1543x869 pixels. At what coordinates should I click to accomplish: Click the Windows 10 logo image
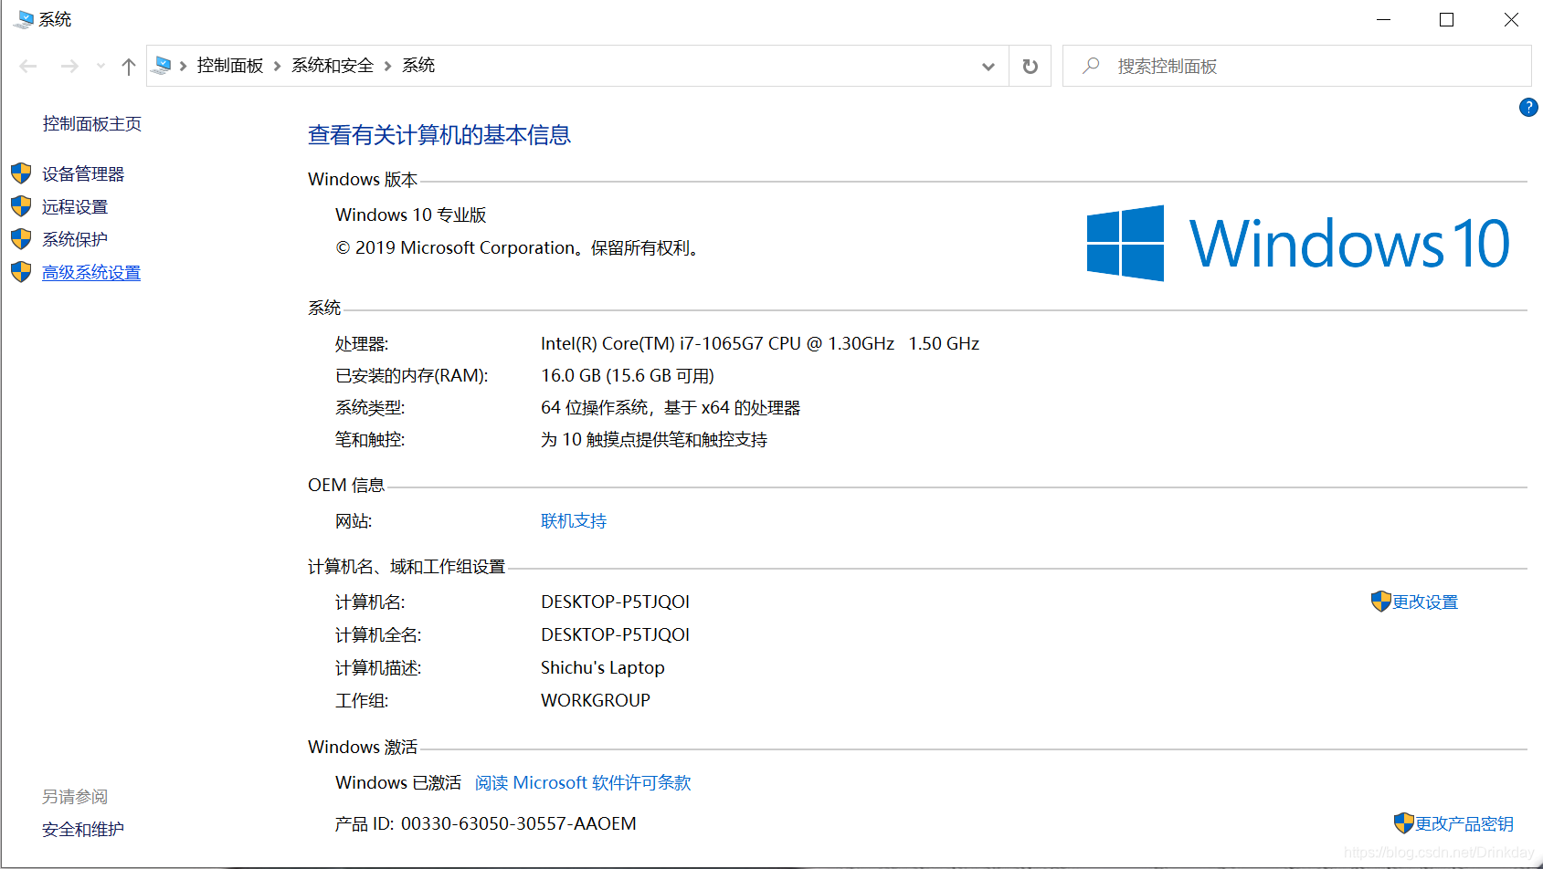coord(1298,243)
